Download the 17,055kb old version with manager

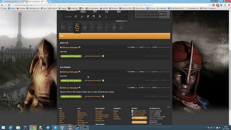71,81
